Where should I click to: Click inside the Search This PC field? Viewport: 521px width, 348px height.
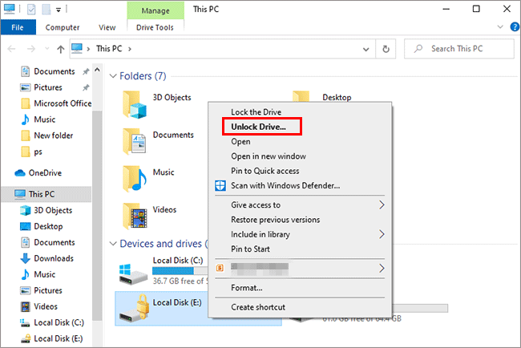pyautogui.click(x=458, y=49)
